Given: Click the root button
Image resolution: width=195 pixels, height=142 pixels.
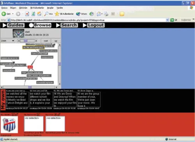Looking at the screenshot, I should point(46,41).
